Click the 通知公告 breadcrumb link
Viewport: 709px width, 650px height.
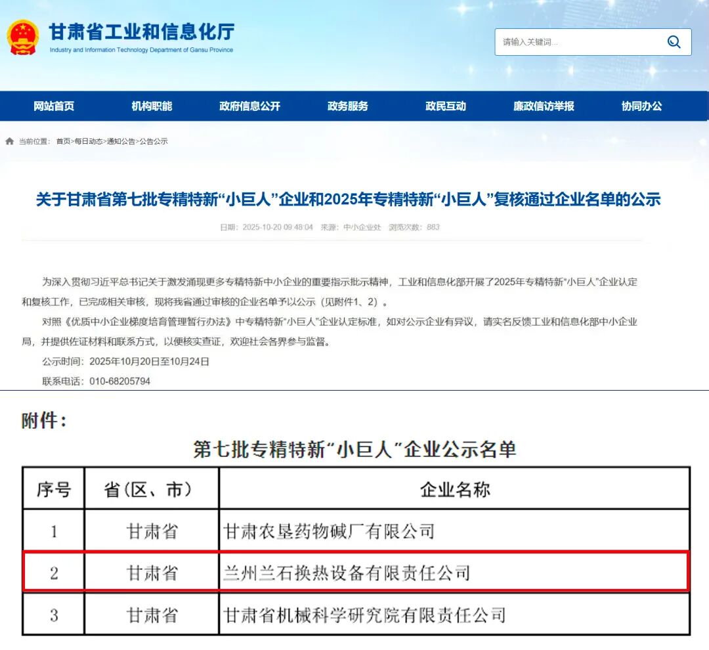[121, 141]
